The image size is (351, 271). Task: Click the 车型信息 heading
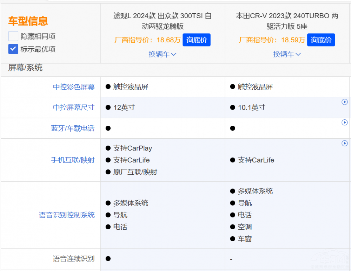click(28, 21)
